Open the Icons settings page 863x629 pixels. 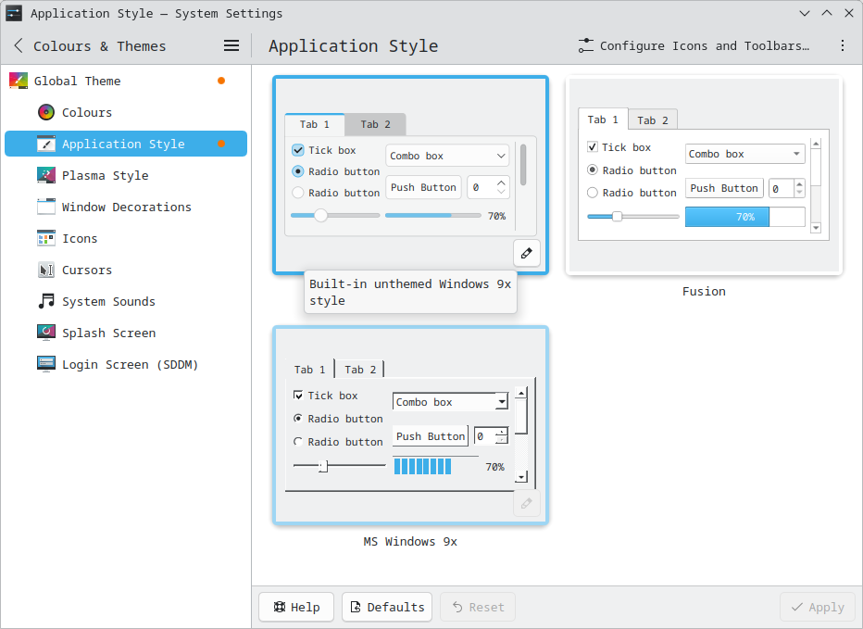(x=80, y=238)
